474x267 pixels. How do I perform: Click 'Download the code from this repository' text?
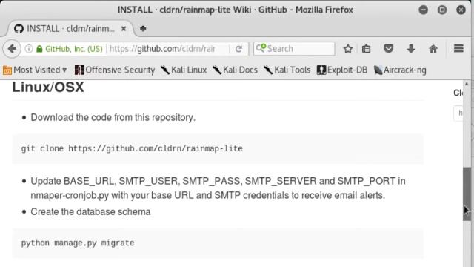113,117
